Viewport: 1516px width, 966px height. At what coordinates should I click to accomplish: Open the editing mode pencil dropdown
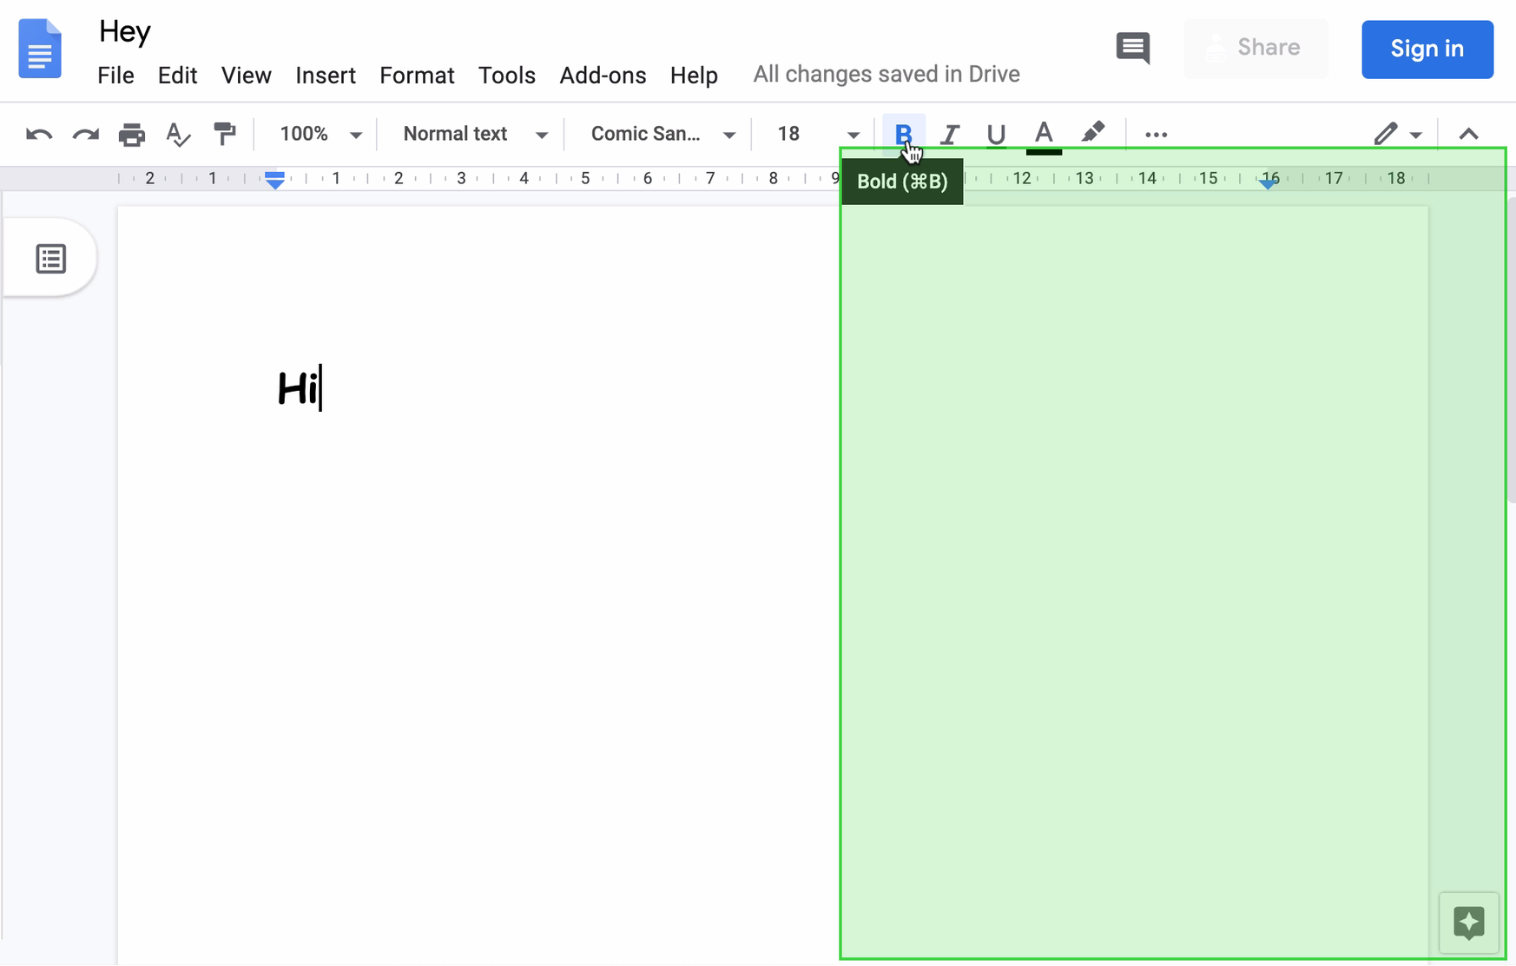(1398, 134)
